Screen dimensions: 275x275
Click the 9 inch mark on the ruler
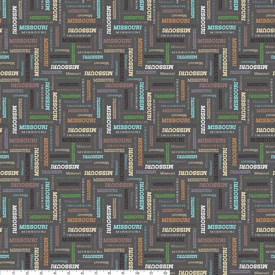[123, 273]
